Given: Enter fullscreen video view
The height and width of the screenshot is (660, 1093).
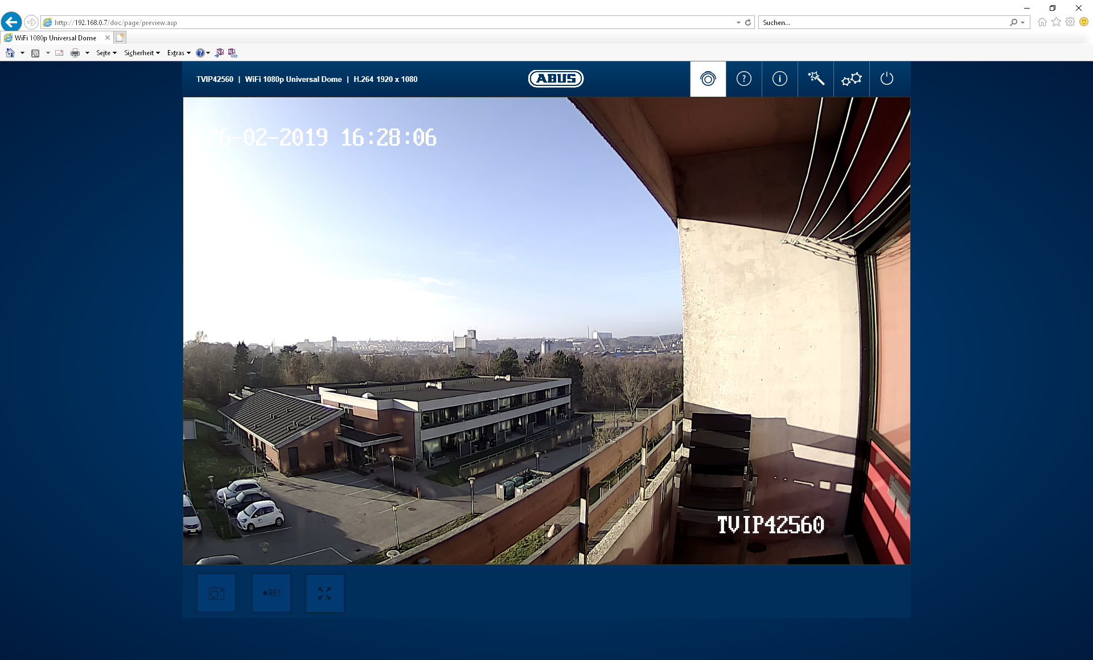Looking at the screenshot, I should (x=324, y=593).
